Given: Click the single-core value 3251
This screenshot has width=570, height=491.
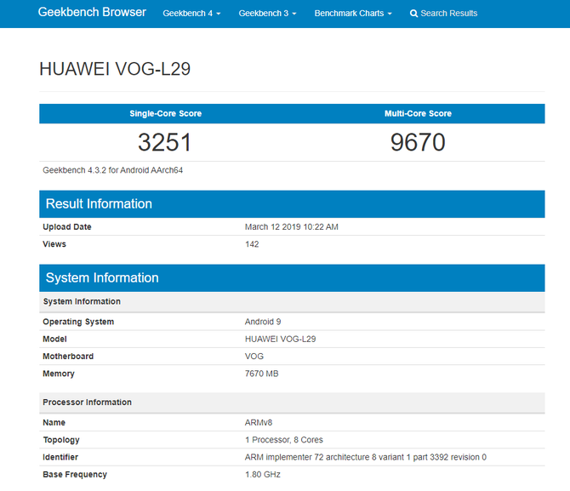Looking at the screenshot, I should click(165, 142).
